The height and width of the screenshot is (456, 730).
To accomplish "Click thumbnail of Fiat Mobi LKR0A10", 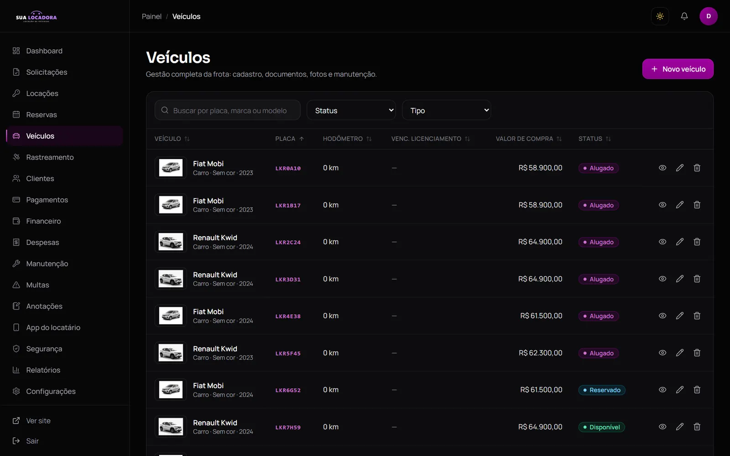I will (x=171, y=168).
